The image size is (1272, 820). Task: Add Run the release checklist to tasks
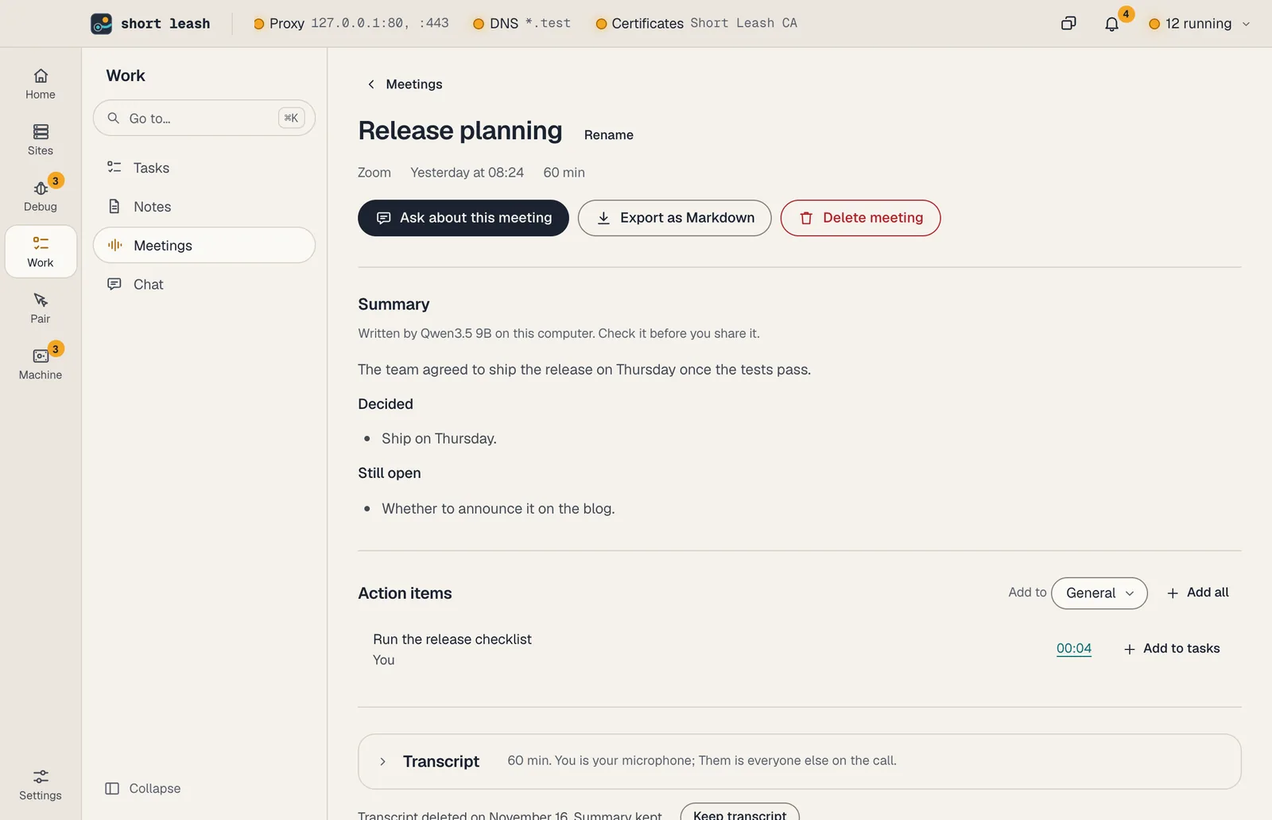1171,648
